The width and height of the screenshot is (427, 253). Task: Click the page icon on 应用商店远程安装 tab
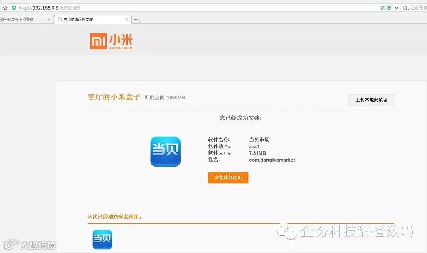click(60, 19)
